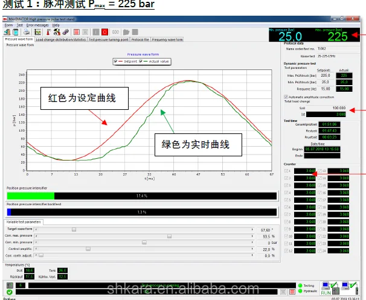Open the Test menu
The height and width of the screenshot is (300, 366).
click(19, 25)
